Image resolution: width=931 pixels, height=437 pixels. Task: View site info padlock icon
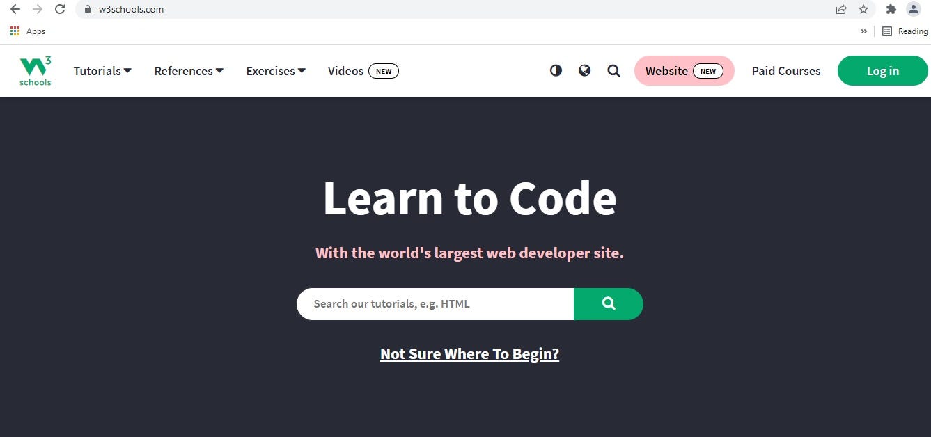tap(88, 10)
